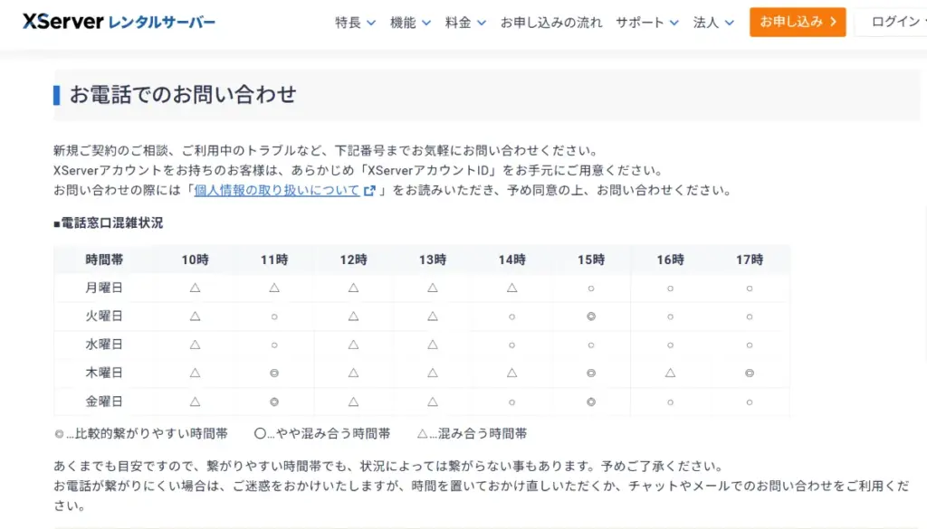Open the 料金 dropdown menu
This screenshot has width=927, height=529.
457,23
